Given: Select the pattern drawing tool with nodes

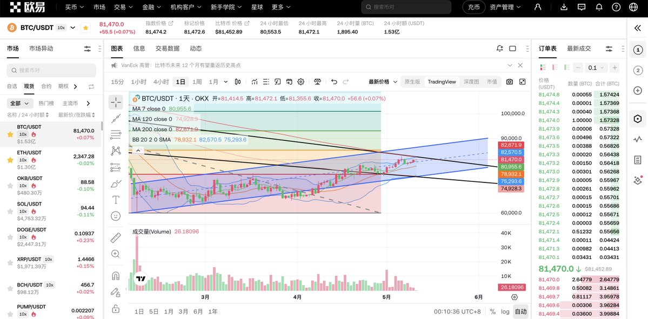Looking at the screenshot, I should click(116, 151).
